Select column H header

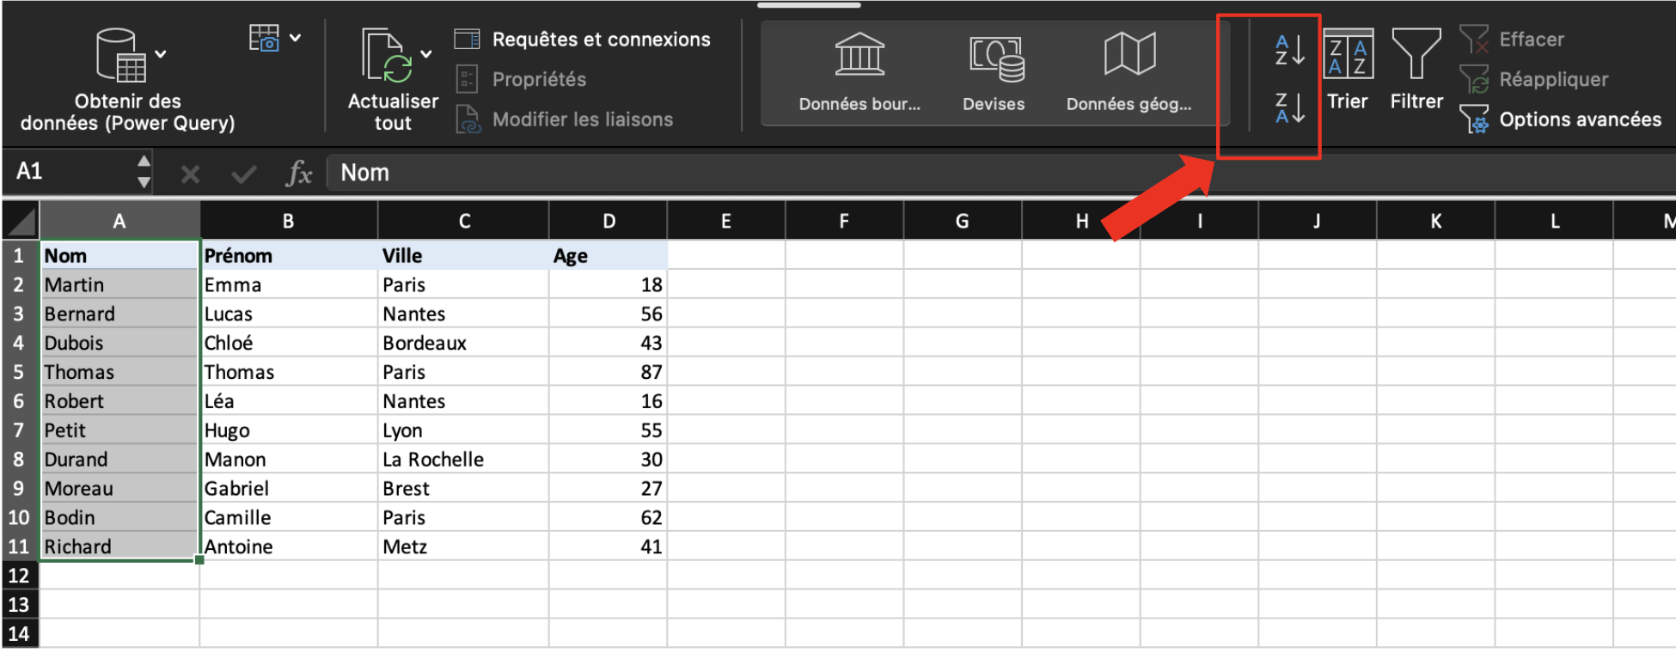pyautogui.click(x=1081, y=222)
